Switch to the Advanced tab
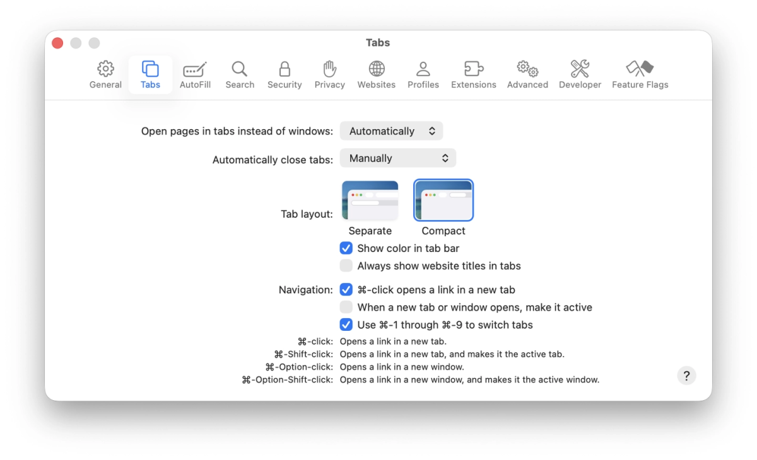The width and height of the screenshot is (757, 460). [x=527, y=75]
